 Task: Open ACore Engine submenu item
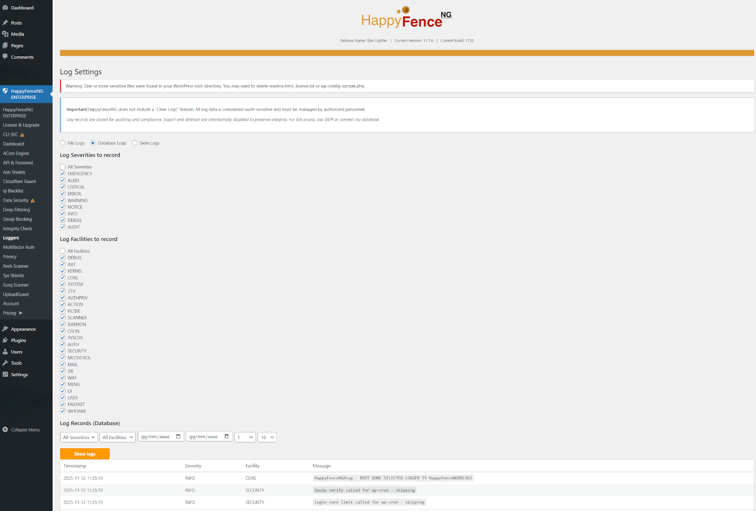pos(16,153)
